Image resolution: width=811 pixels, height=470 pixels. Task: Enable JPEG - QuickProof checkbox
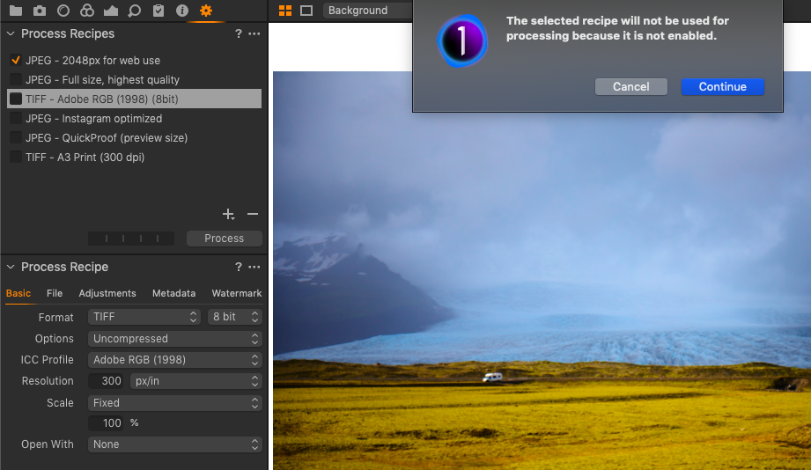click(16, 137)
